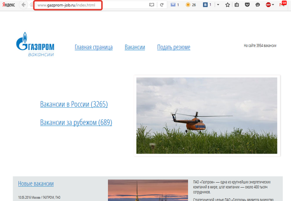
Task: Open Главная страница link
Action: pyautogui.click(x=94, y=48)
